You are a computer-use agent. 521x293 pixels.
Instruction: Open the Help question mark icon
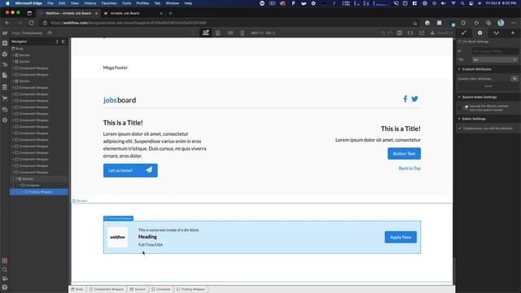(x=5, y=287)
